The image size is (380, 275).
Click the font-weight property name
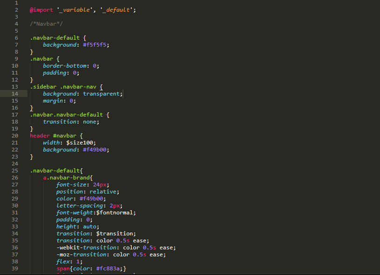tap(75, 213)
